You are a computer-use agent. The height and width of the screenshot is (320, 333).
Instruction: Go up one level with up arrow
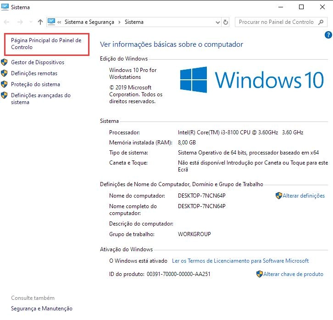point(40,22)
